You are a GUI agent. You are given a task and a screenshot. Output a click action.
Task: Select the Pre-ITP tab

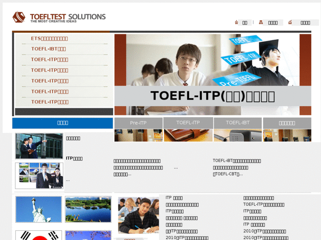[138, 123]
